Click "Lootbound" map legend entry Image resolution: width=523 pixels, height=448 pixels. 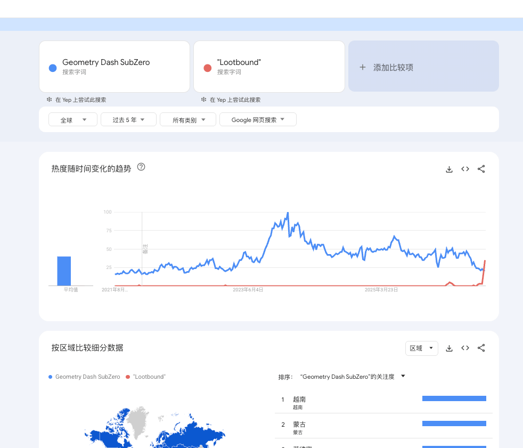146,377
